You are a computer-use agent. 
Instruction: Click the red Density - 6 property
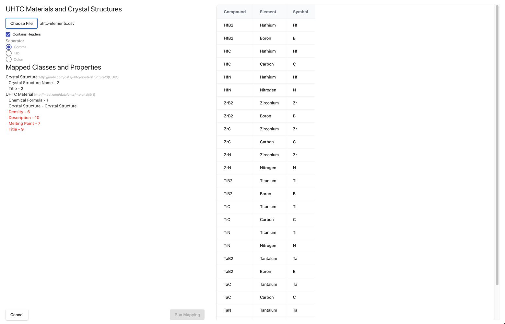point(19,112)
